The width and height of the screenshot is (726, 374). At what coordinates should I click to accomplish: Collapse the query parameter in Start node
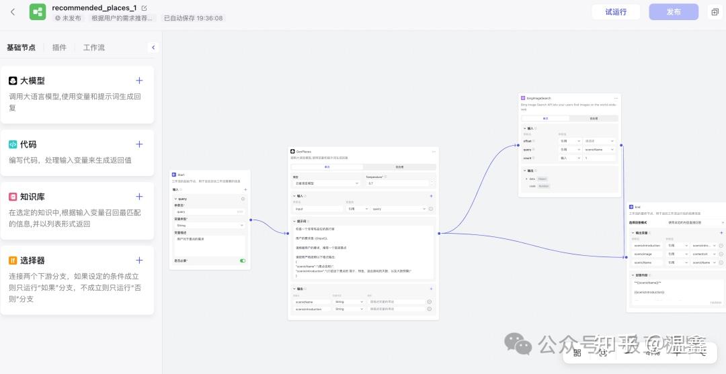(175, 199)
